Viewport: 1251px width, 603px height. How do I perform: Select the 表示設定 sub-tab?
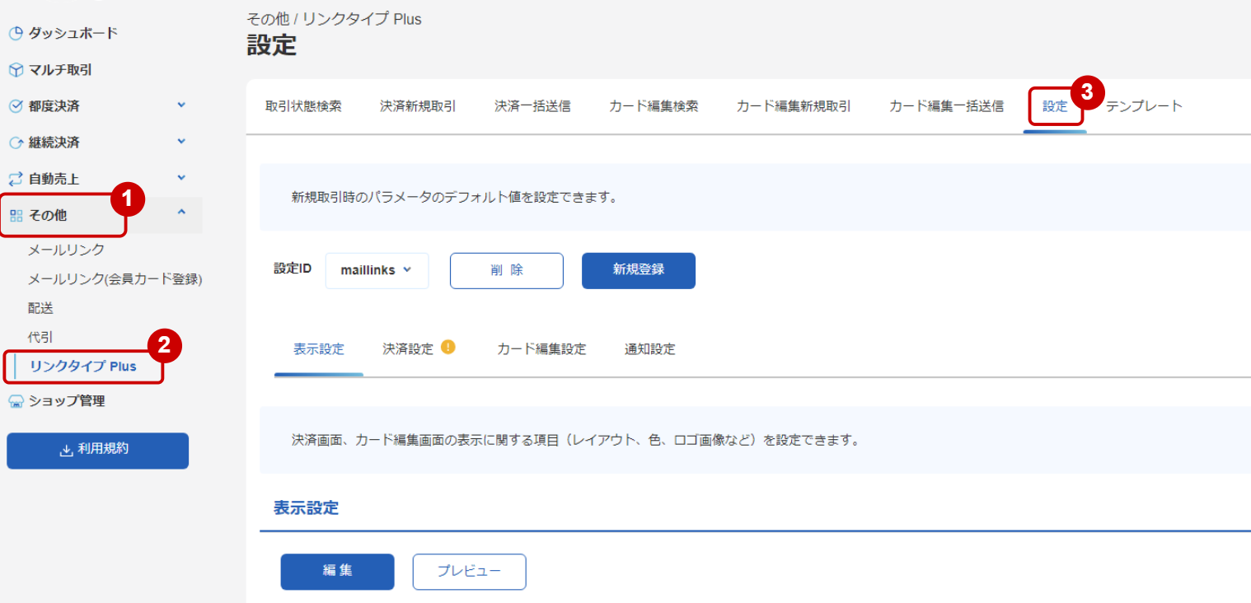tap(319, 349)
